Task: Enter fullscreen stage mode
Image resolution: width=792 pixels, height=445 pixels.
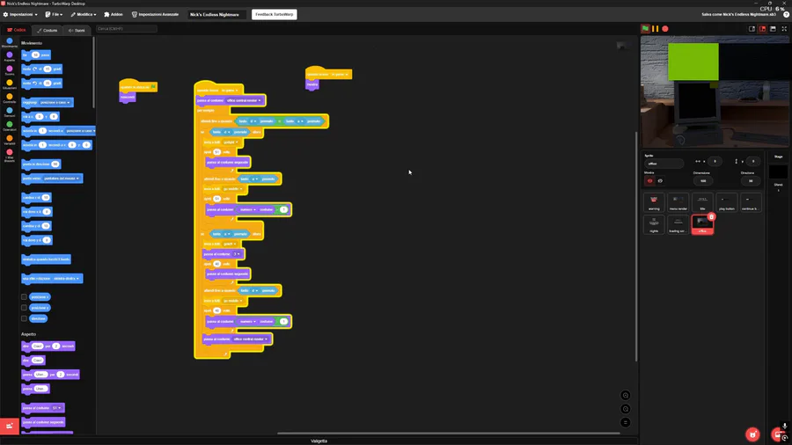Action: [784, 29]
